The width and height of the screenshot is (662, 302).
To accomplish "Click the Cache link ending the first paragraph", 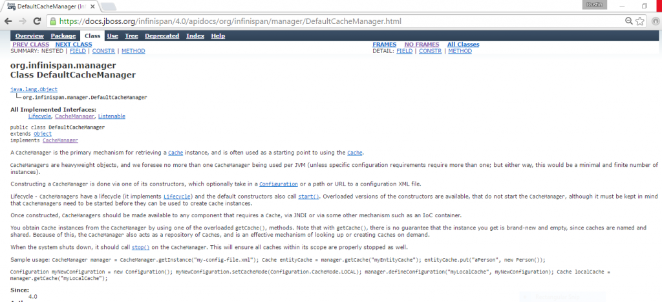I will pos(355,153).
